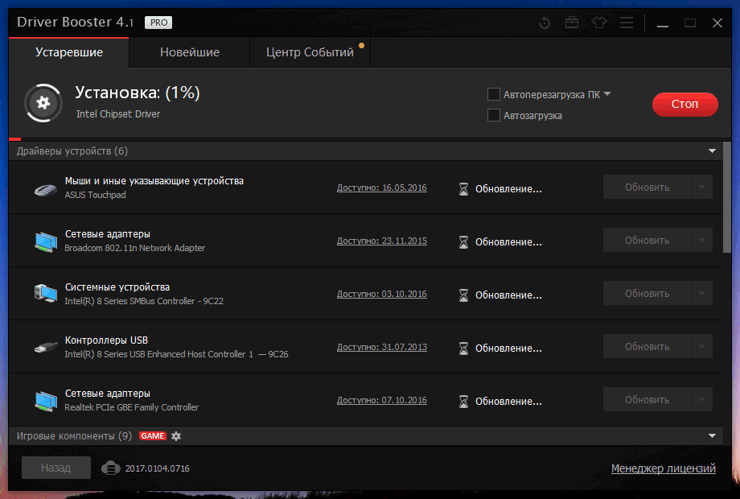Screen dimensions: 740x499
Task: Open the skin (shirt) icon in title bar
Action: [599, 23]
